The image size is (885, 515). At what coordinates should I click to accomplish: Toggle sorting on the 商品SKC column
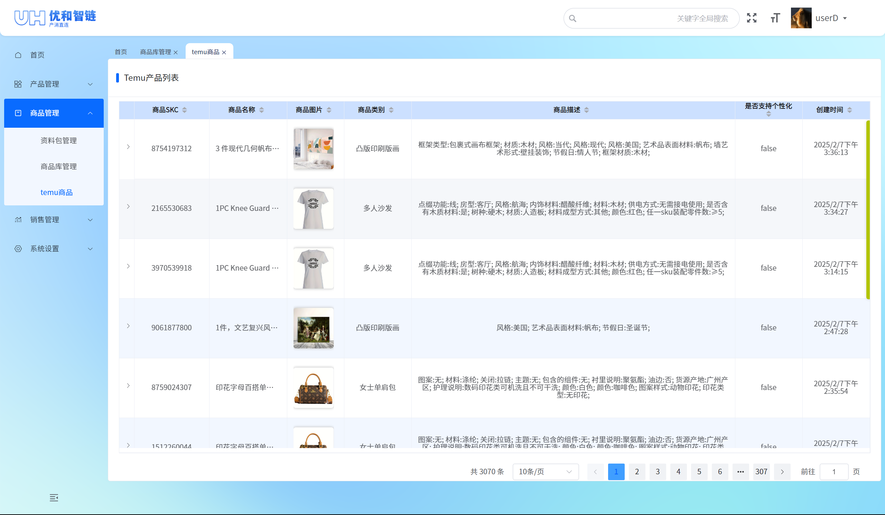pyautogui.click(x=185, y=110)
